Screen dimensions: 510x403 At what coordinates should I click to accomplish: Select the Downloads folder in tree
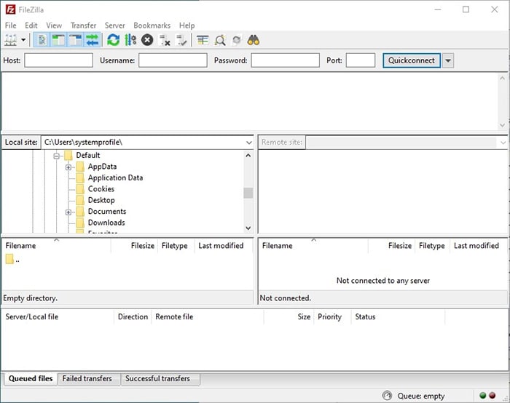tap(106, 223)
